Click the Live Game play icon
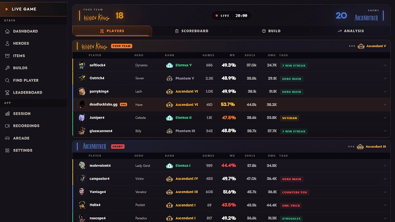The height and width of the screenshot is (222, 395). (x=7, y=9)
